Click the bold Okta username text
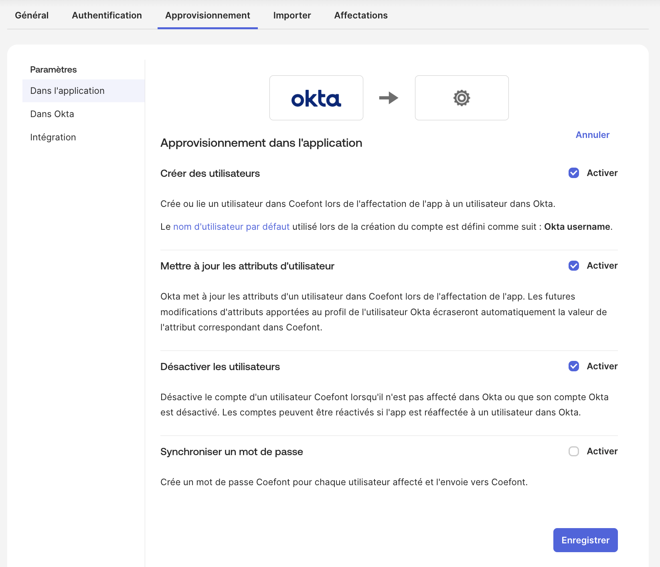The image size is (660, 567). [x=577, y=227]
